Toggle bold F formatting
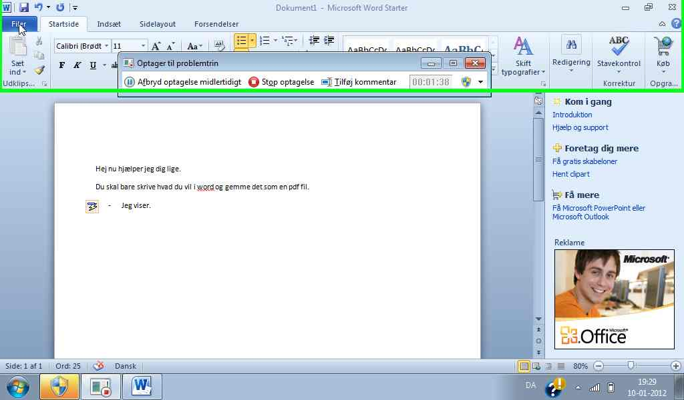Viewport: 684px width, 400px height. [62, 65]
